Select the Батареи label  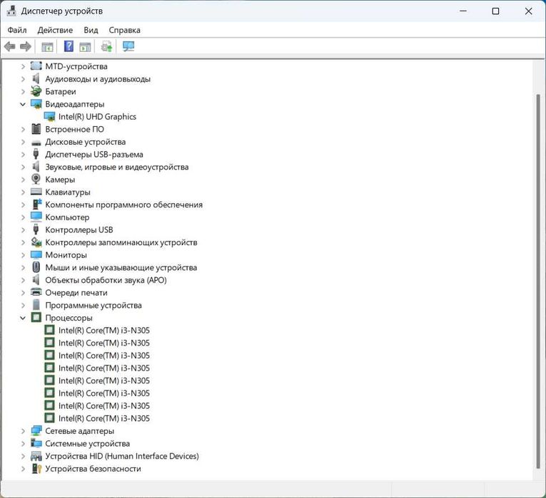[60, 92]
